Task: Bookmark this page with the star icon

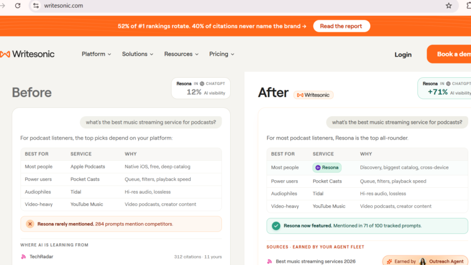Action: (x=449, y=5)
